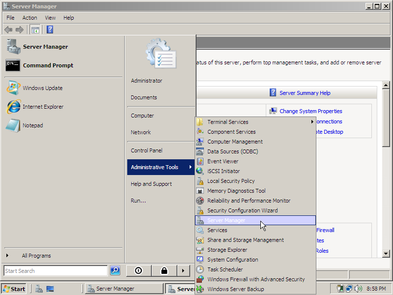This screenshot has height=295, width=393.
Task: Switch to Server Manager taskbar button
Action: pos(124,289)
